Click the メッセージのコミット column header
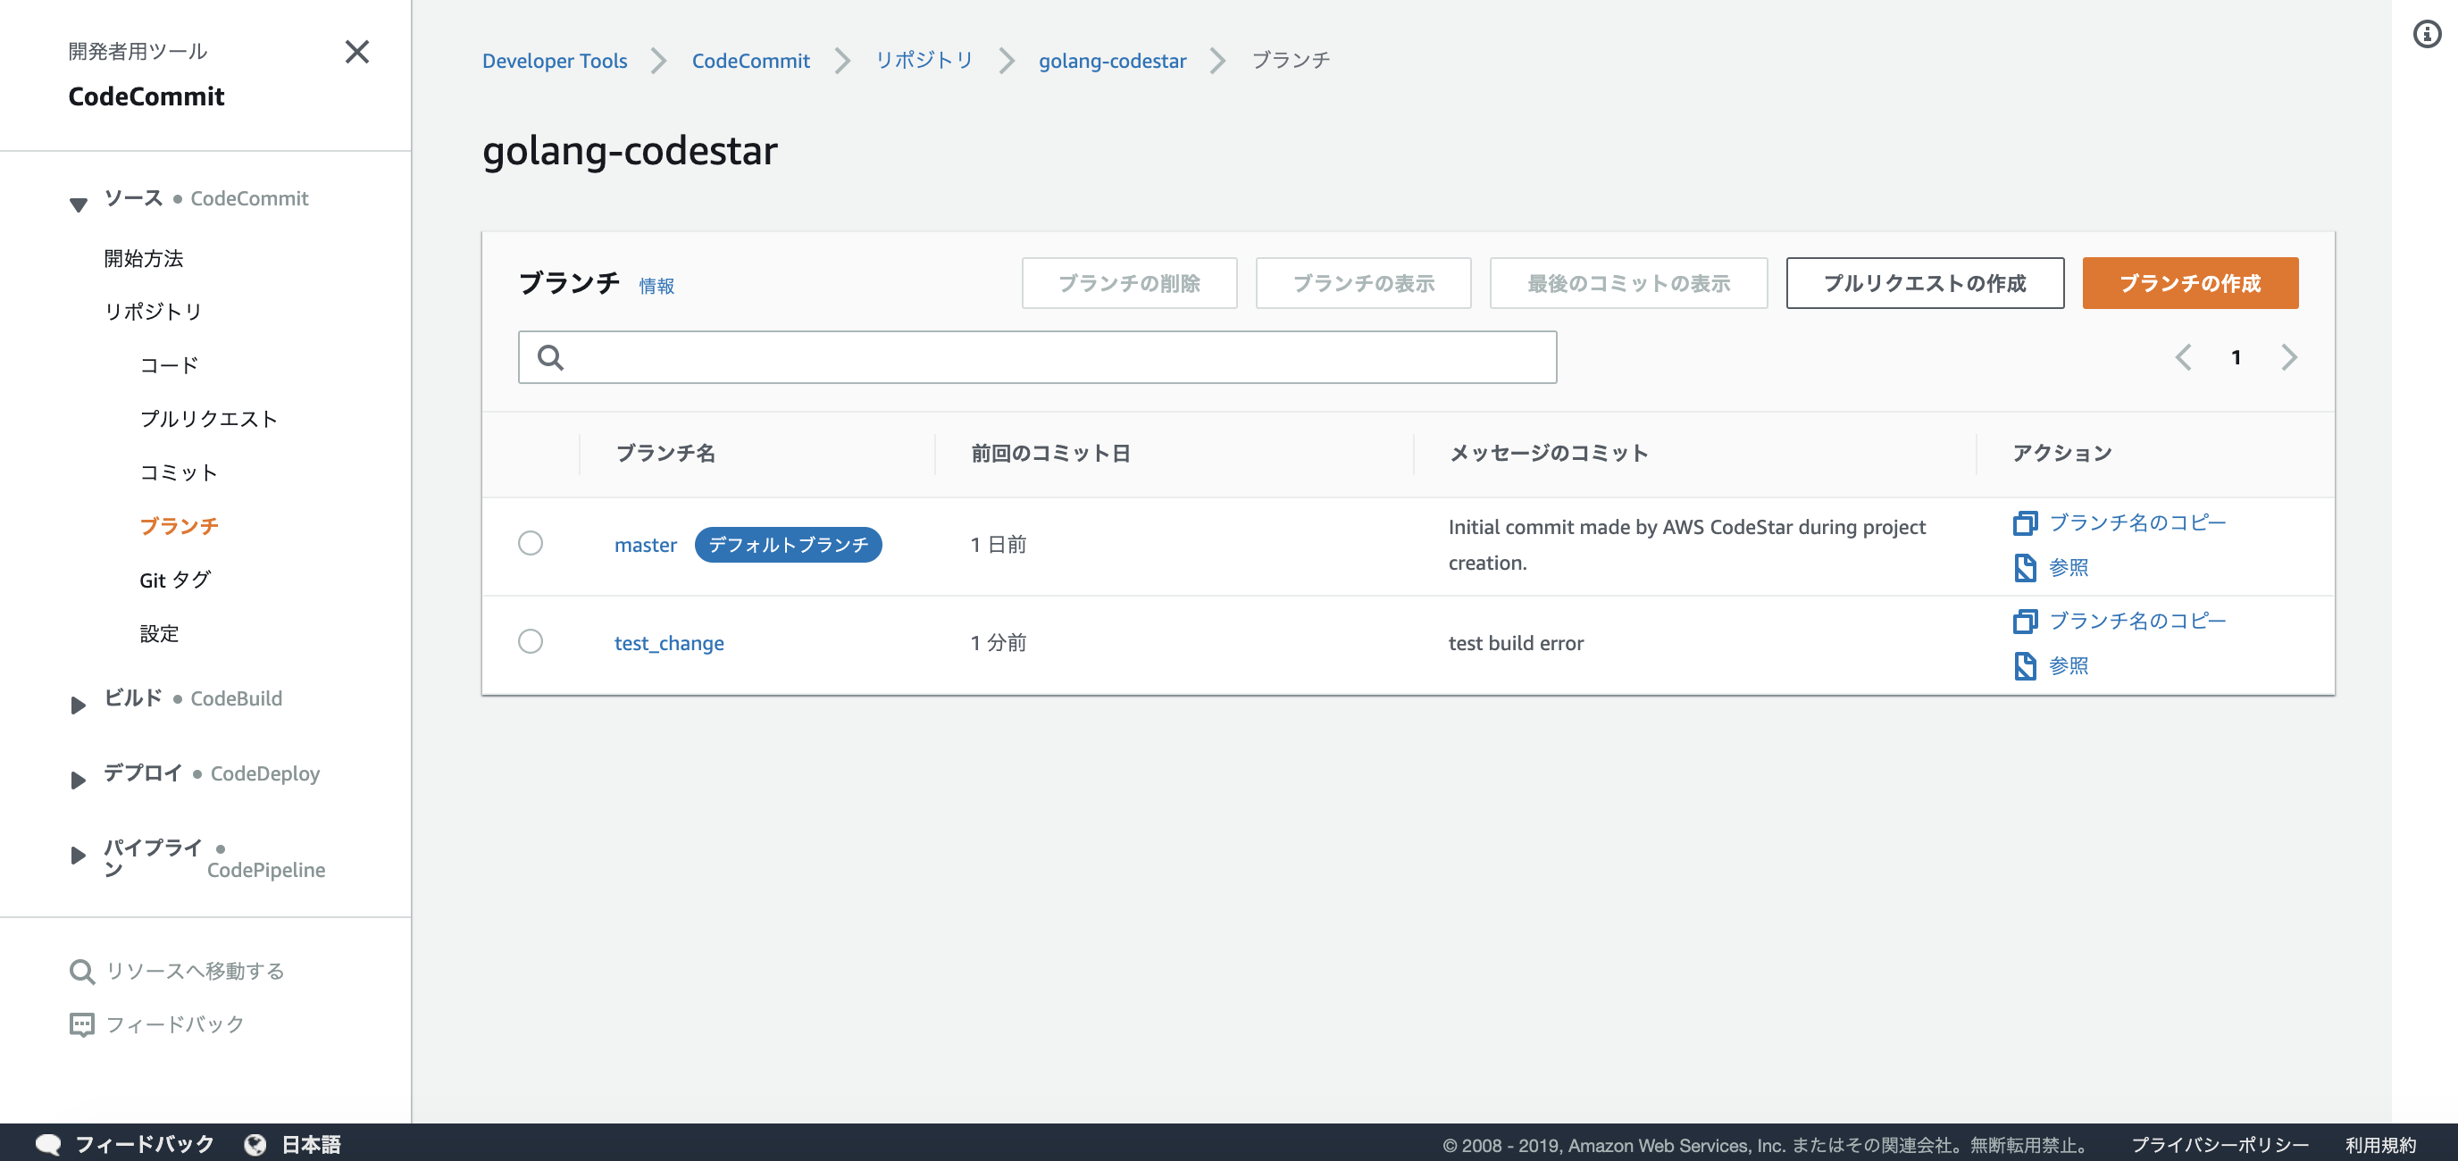The width and height of the screenshot is (2458, 1161). coord(1549,453)
